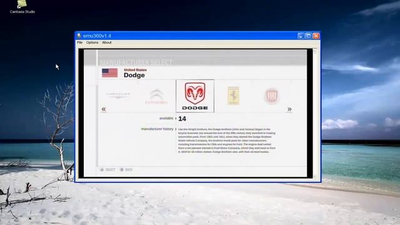Image resolution: width=400 pixels, height=225 pixels.
Task: Choose the Ferrari logo
Action: click(x=233, y=96)
